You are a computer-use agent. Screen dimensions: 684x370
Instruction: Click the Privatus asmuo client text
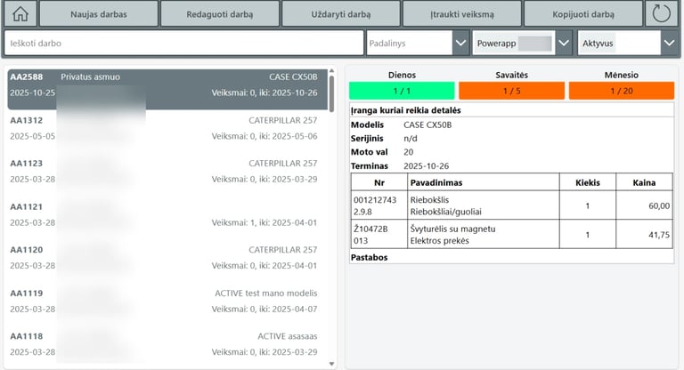90,77
